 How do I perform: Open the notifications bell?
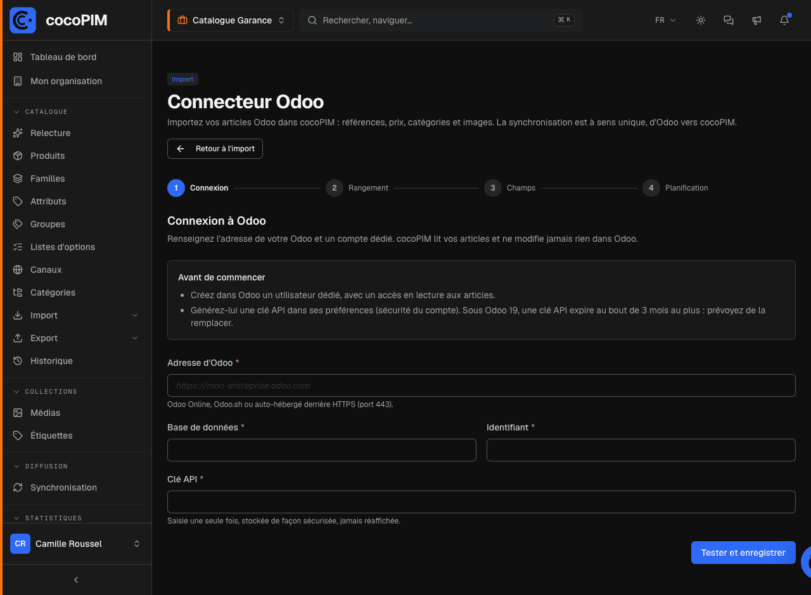click(x=784, y=20)
